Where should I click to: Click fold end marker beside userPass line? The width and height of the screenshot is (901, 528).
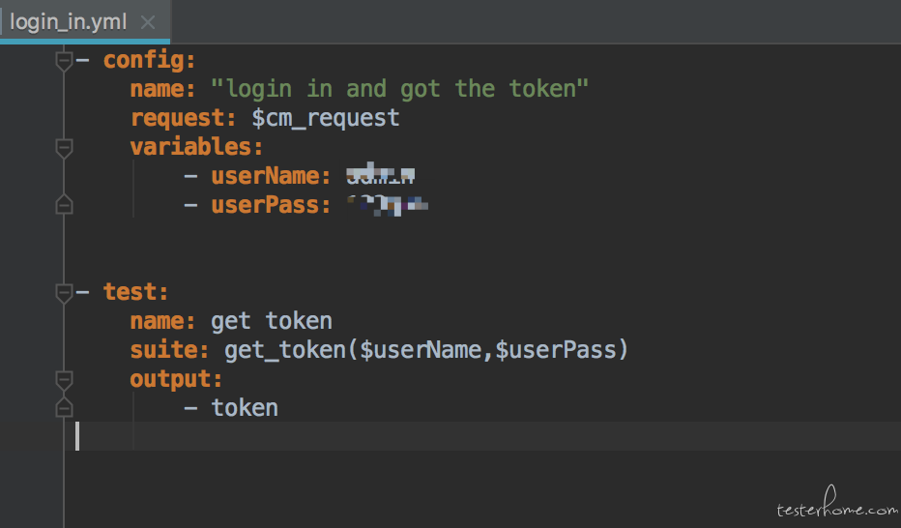[64, 205]
